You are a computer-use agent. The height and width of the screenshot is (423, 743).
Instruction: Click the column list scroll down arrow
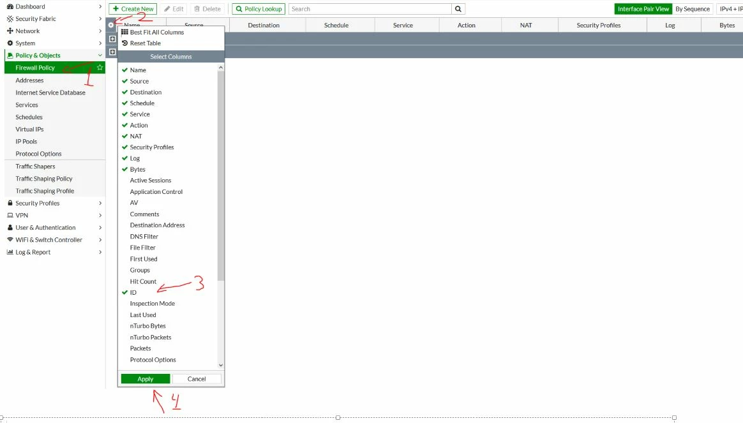220,365
